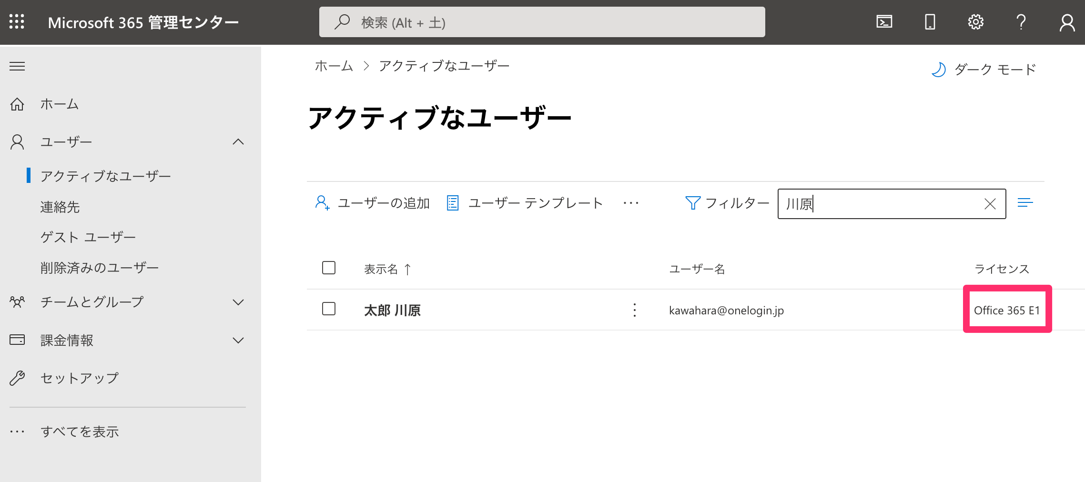Click Microsoft 365 管理センター title

[x=143, y=22]
